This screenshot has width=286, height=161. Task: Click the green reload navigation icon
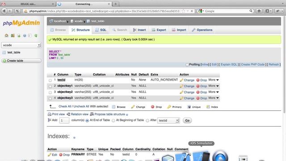click(36, 36)
